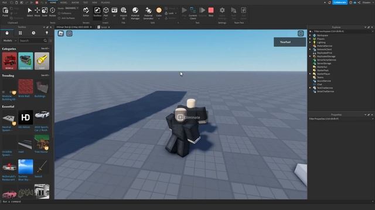The height and width of the screenshot is (210, 375).
Task: Open the AVATAR ribbon tab
Action: click(x=75, y=2)
